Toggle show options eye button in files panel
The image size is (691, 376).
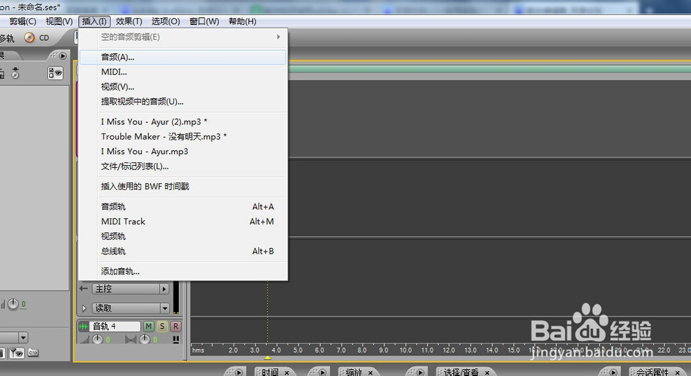pyautogui.click(x=55, y=73)
